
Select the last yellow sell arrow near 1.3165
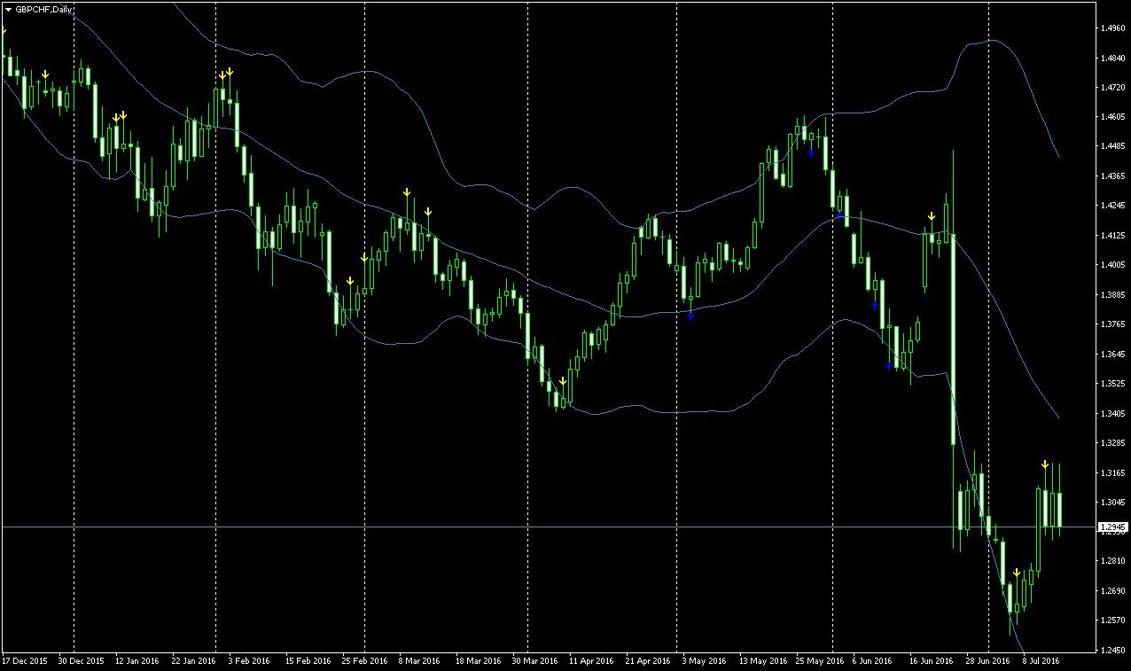(1045, 464)
